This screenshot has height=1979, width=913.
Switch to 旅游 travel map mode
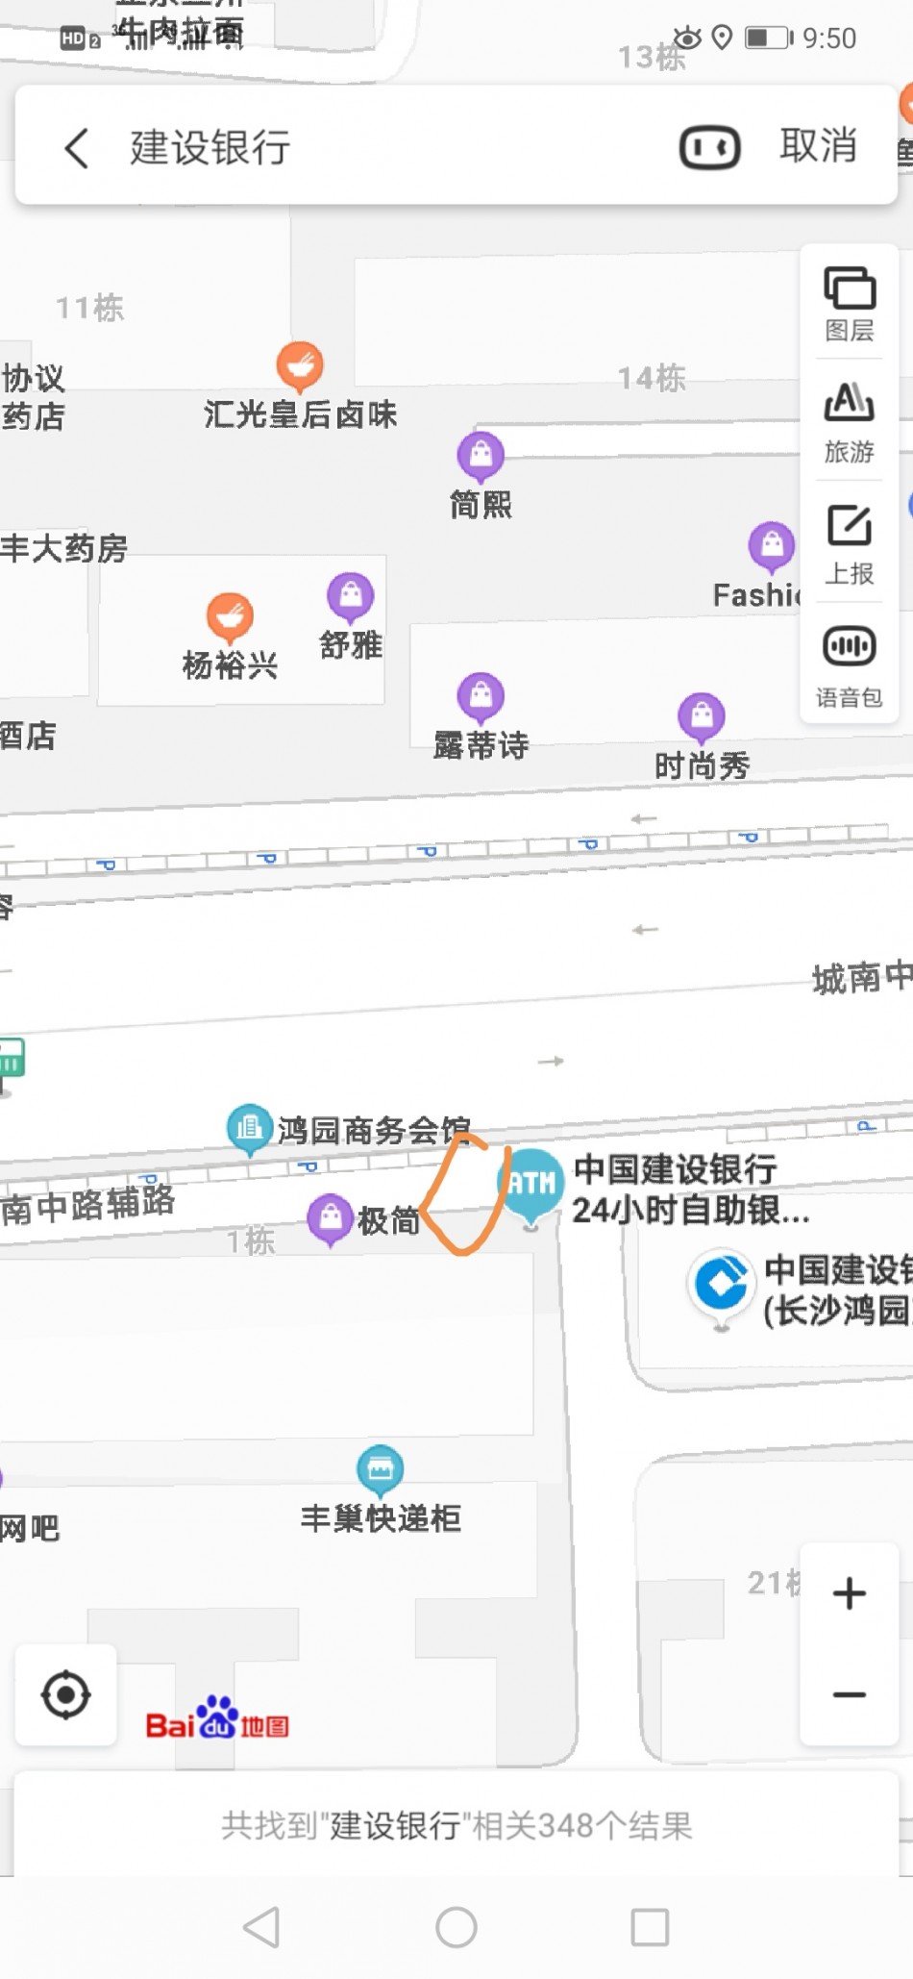(850, 423)
